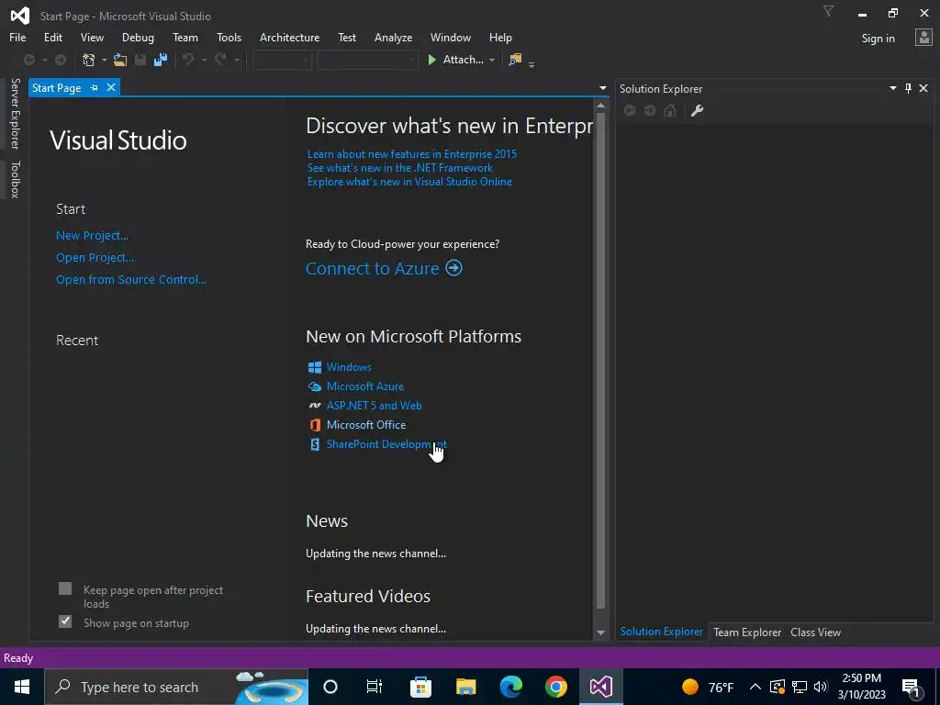The image size is (940, 705).
Task: Click the Start Page vertical scrollbar thumb
Action: [600, 360]
